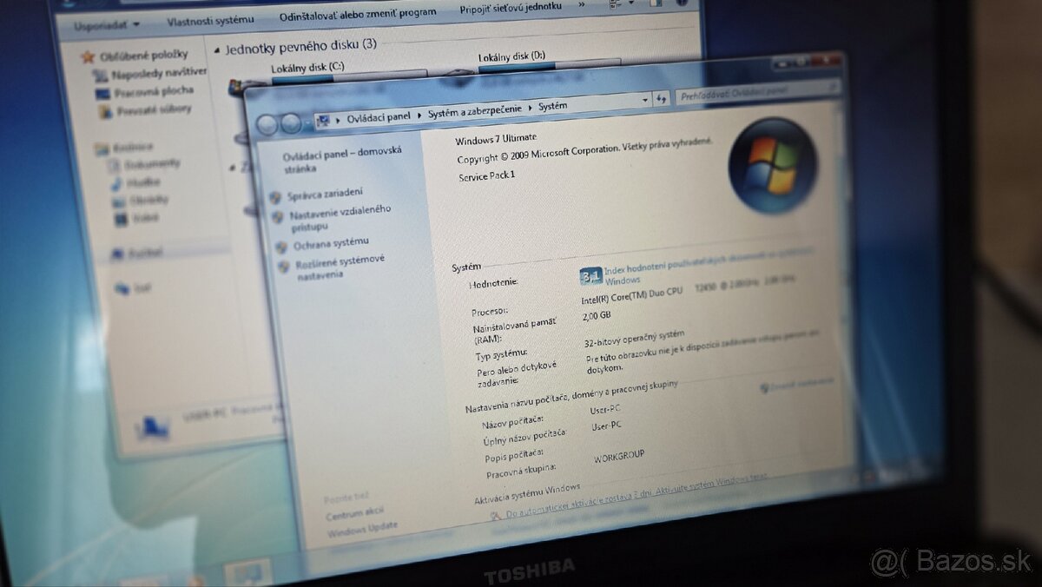
Task: Select the 2,00 GB RAM value
Action: pos(597,315)
